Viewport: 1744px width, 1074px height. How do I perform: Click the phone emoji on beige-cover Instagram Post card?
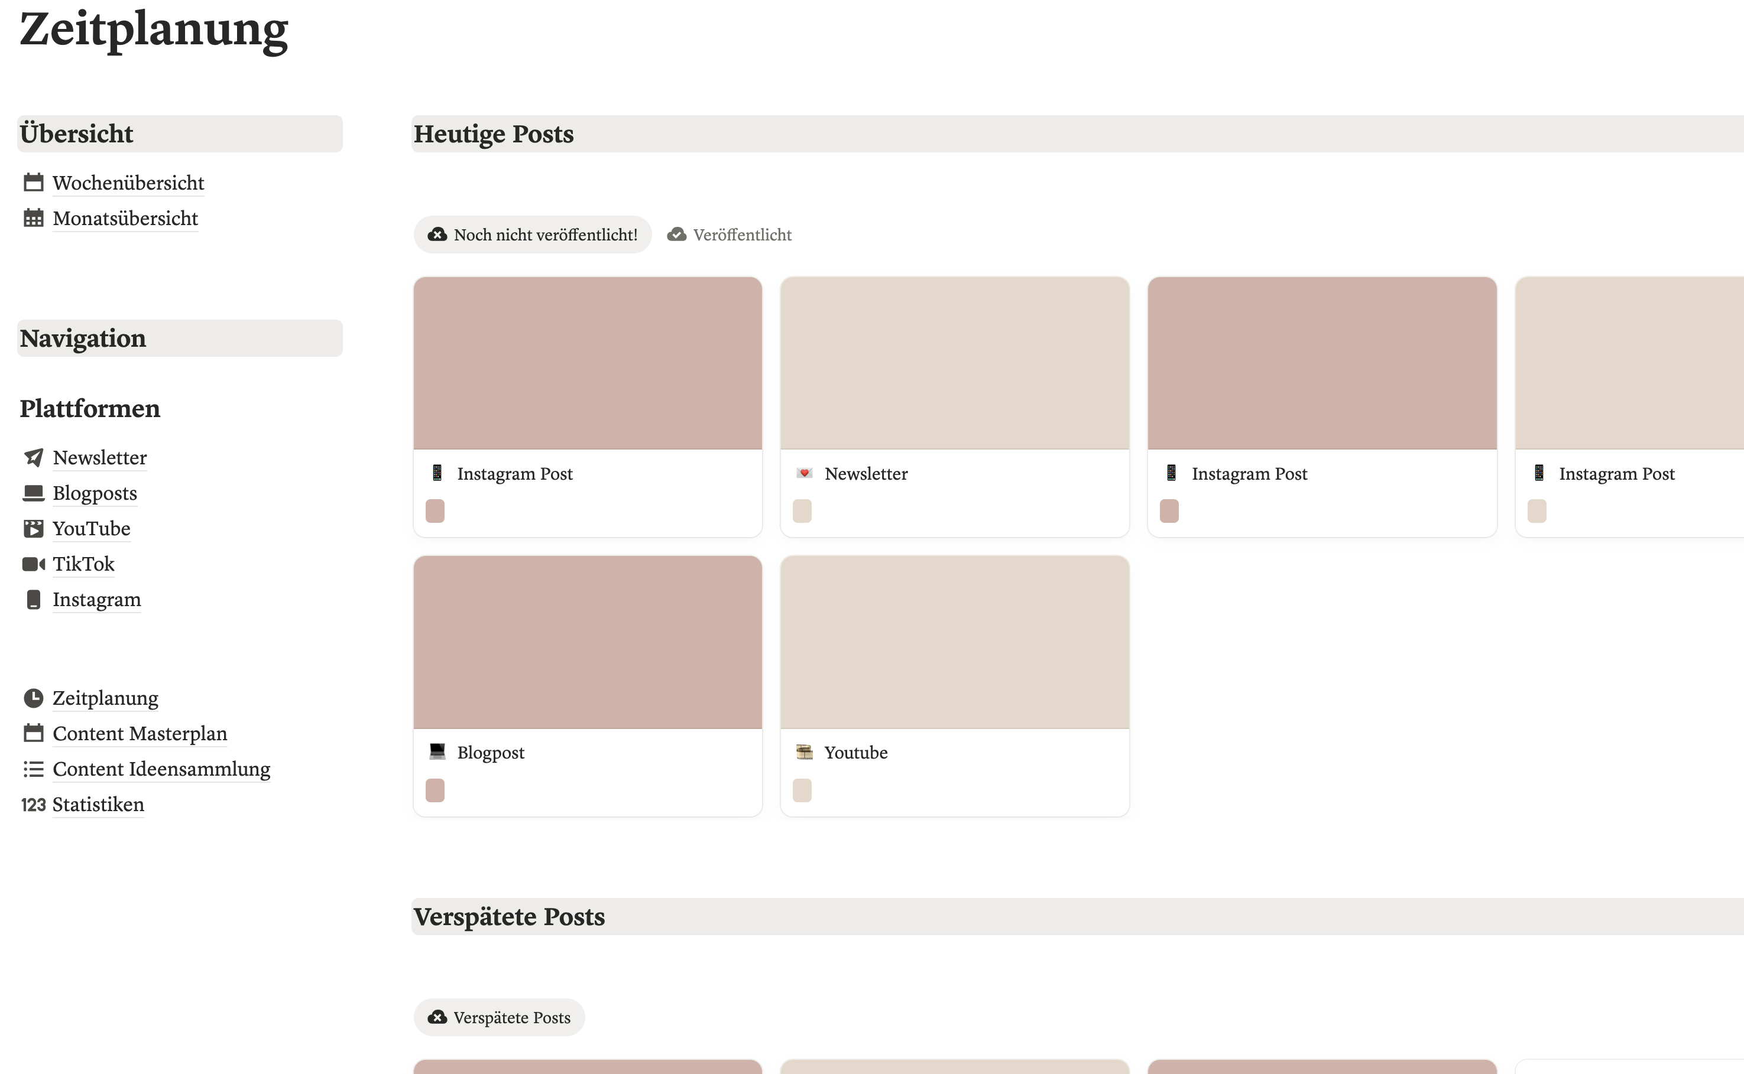pos(1539,473)
